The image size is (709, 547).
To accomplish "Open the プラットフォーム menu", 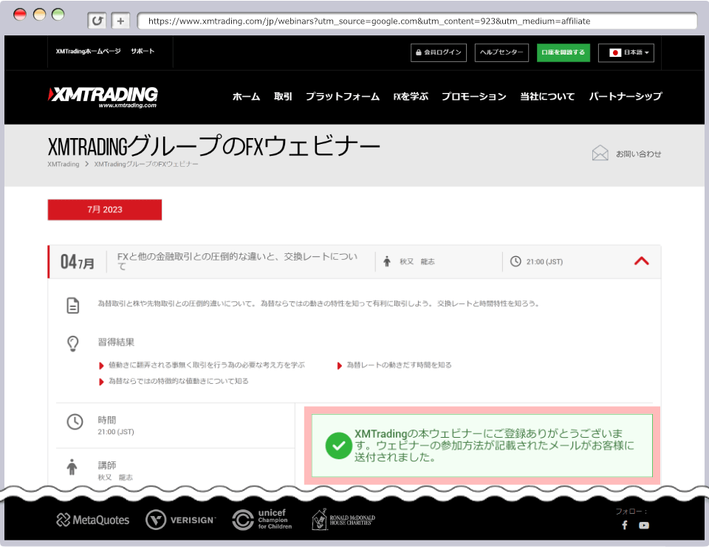I will coord(343,97).
